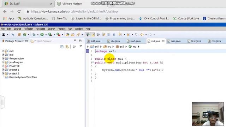
Task: Expand the project 2 node
Action: tap(3, 73)
